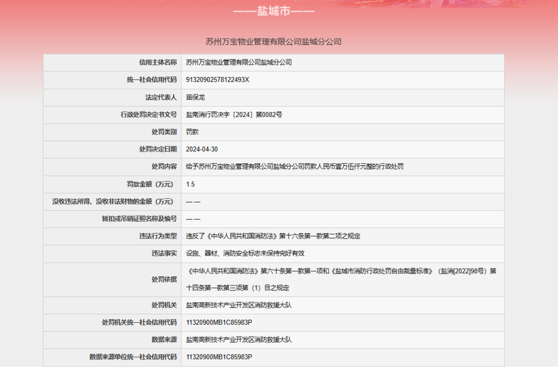The width and height of the screenshot is (558, 376).
Task: Click the 处罚依据 label
Action: pyautogui.click(x=164, y=279)
